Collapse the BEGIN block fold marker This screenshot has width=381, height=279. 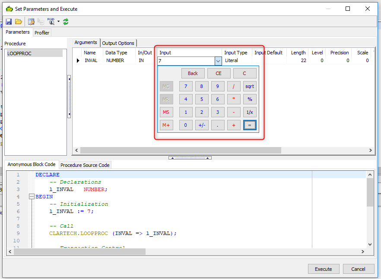coord(32,197)
